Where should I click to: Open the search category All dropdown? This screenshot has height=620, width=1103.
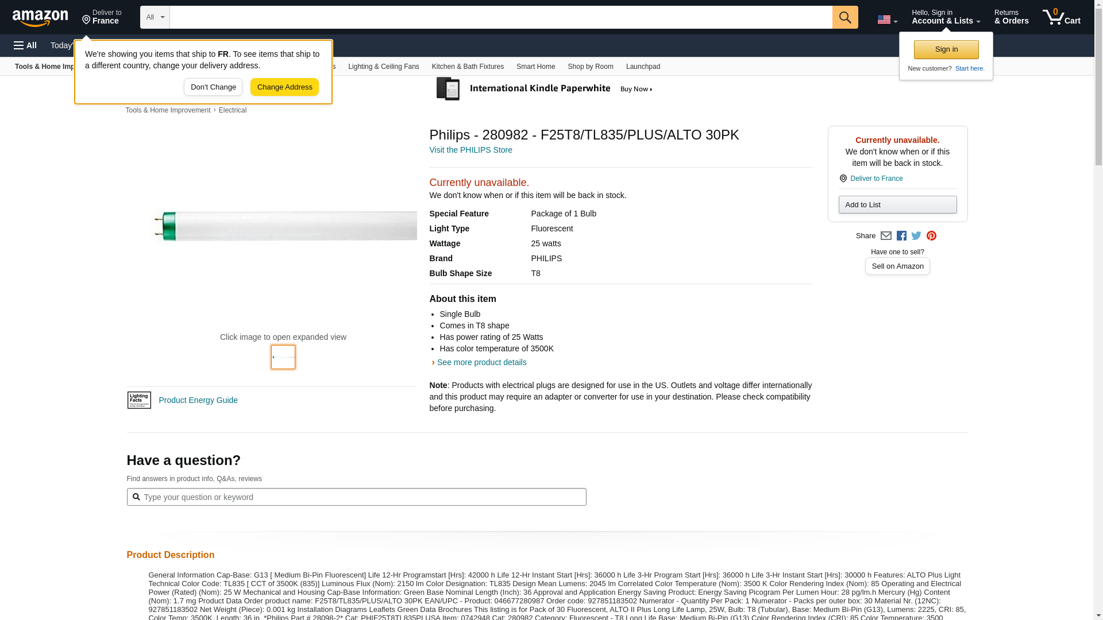(155, 17)
